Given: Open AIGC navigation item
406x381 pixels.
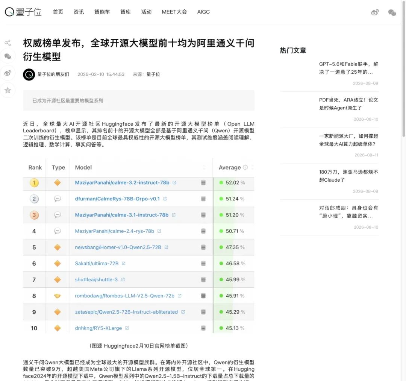Looking at the screenshot, I should [x=203, y=12].
